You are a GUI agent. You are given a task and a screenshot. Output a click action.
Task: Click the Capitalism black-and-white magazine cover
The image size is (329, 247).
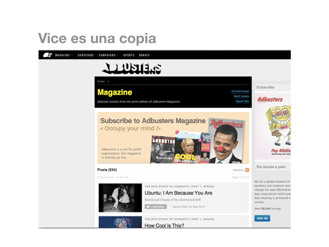163,150
